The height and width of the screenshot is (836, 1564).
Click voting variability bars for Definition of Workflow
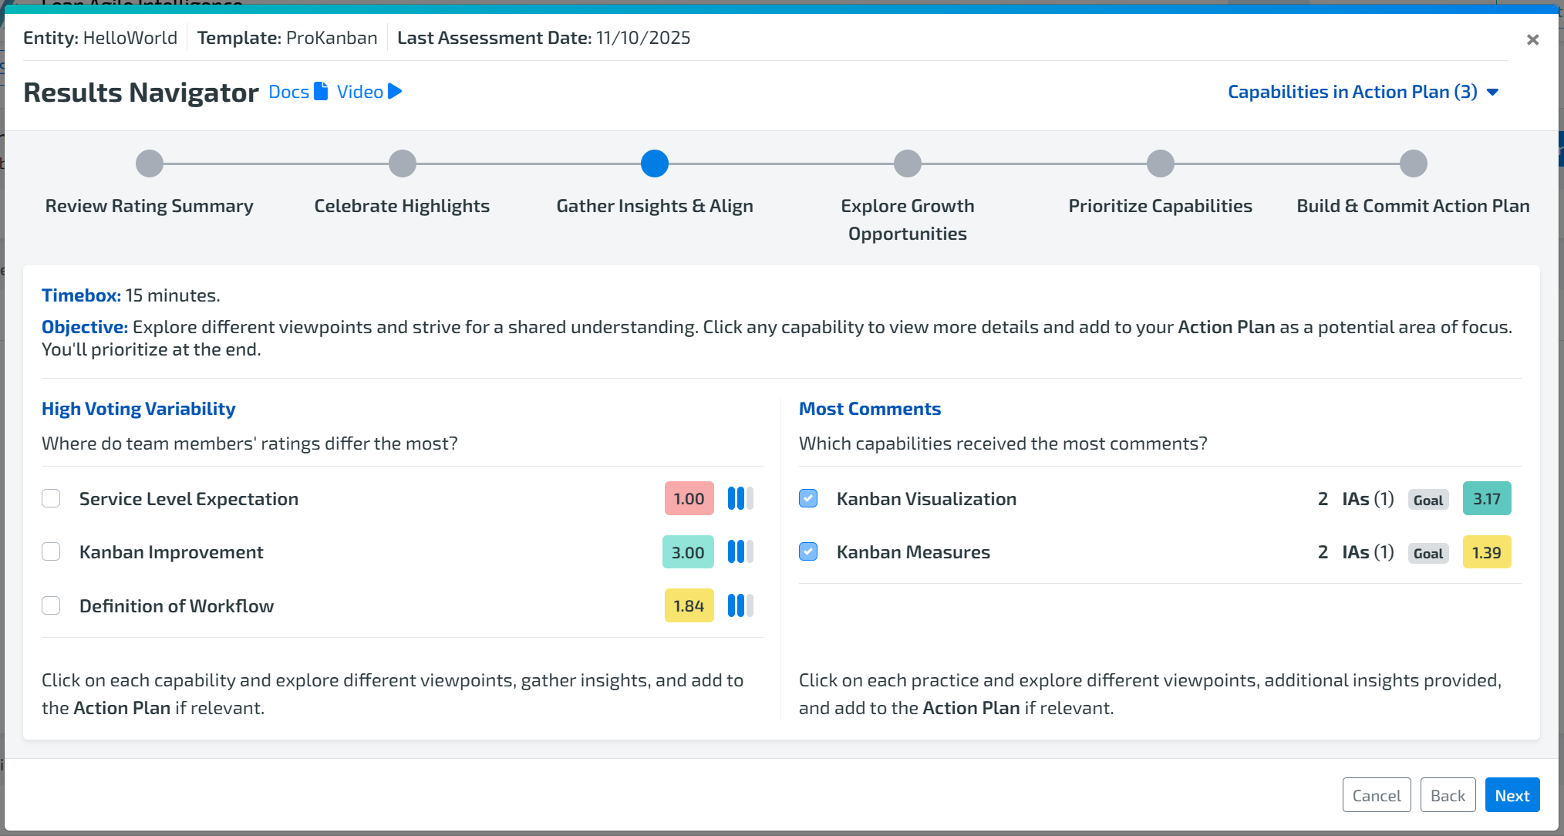tap(740, 605)
